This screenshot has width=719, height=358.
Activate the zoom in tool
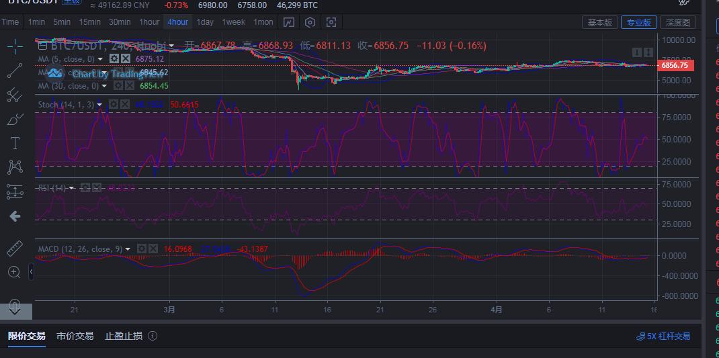coord(15,272)
